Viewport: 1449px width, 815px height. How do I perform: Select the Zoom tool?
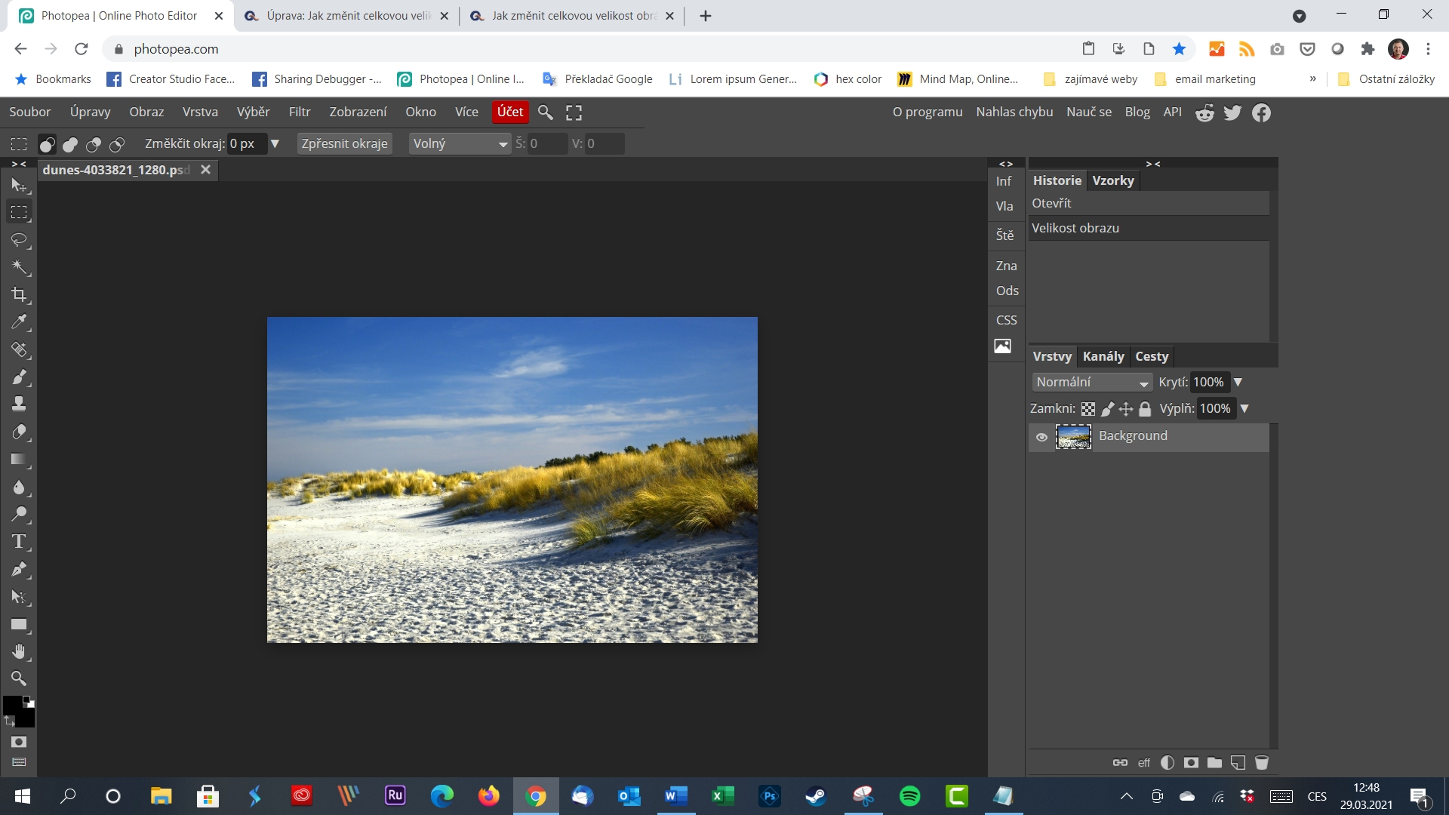[18, 678]
